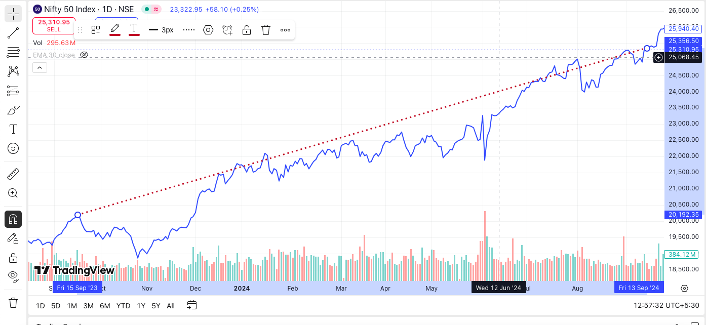Open trend line settings hexagon icon
This screenshot has width=706, height=325.
(x=208, y=30)
